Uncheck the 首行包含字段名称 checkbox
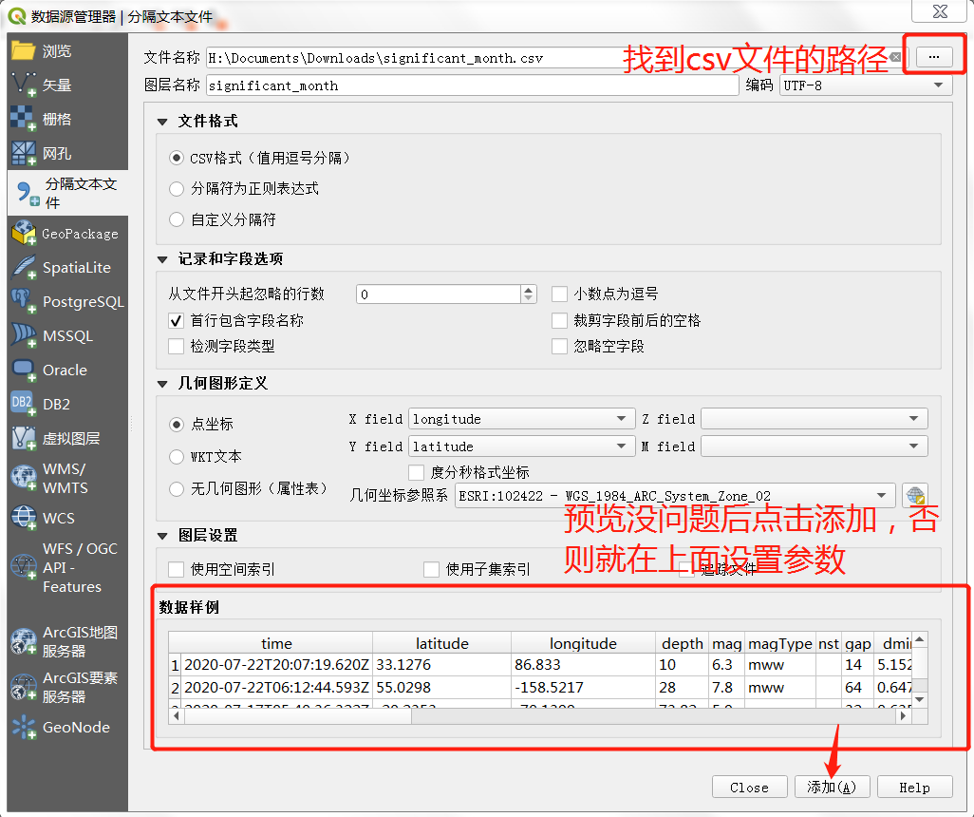This screenshot has width=974, height=817. coord(176,321)
